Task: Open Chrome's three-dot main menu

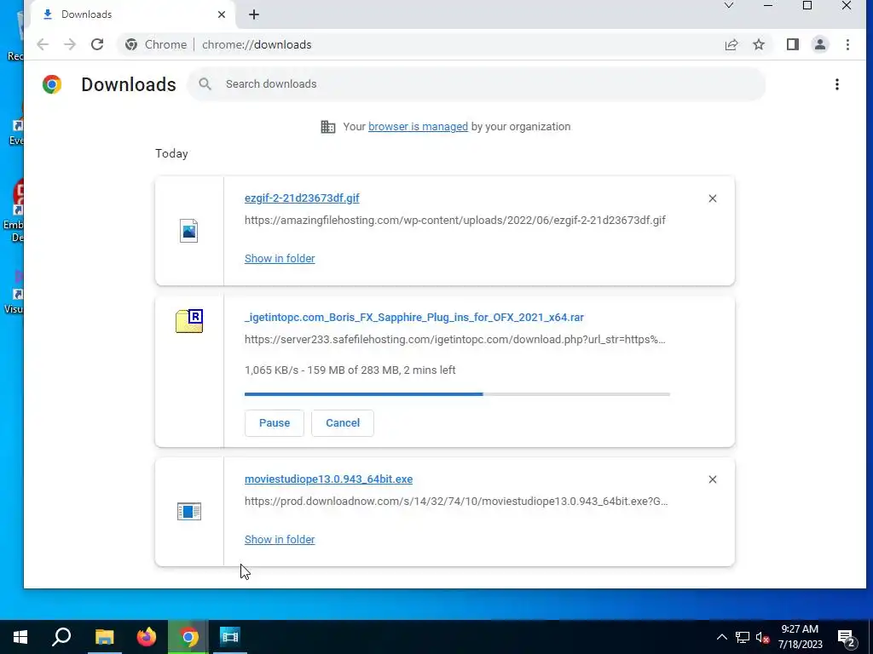Action: (x=847, y=44)
